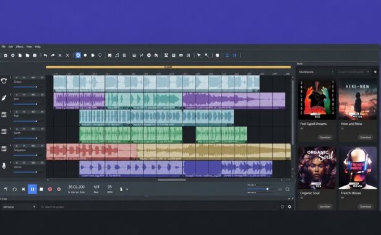
Task: Download the French House sound pool
Action: pyautogui.click(x=366, y=207)
